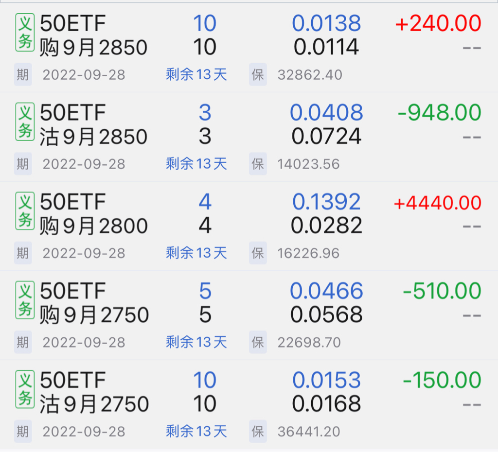Click the 义务 badge on 购9月2800 row

click(x=25, y=211)
